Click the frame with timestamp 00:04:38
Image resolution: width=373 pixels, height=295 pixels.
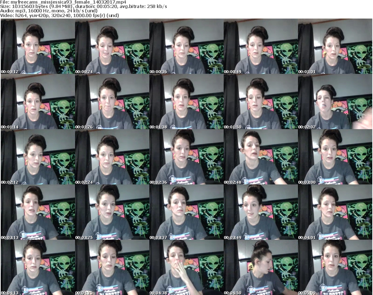pos(186,267)
